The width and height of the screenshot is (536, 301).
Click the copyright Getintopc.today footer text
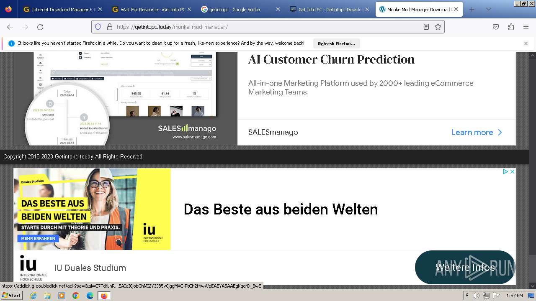73,157
